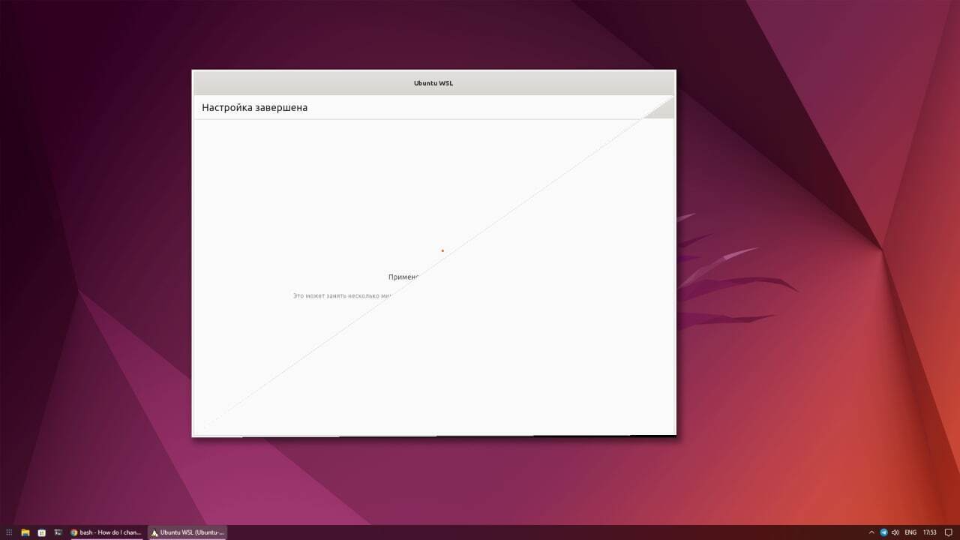Screen dimensions: 960x540
Task: Expand the hidden system tray icons chevron
Action: click(x=871, y=532)
